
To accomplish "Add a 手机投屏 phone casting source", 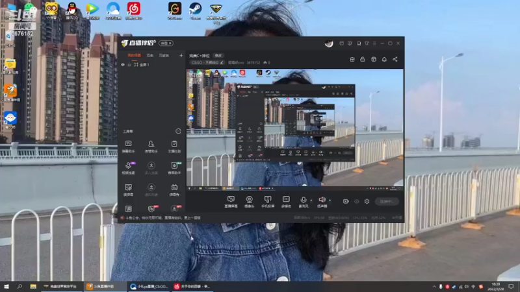I will coord(268,201).
